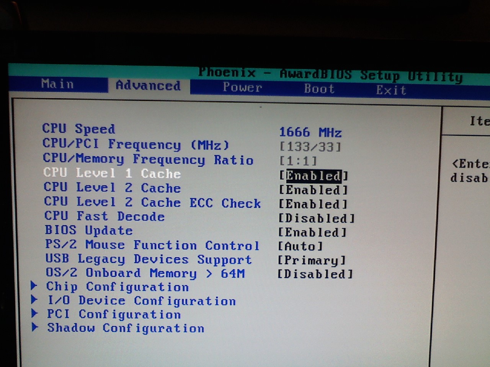The height and width of the screenshot is (367, 490).
Task: Open Shadow Configuration submenu label
Action: pyautogui.click(x=126, y=328)
